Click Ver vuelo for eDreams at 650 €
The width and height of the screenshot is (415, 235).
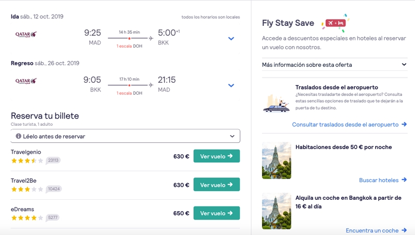pos(216,213)
